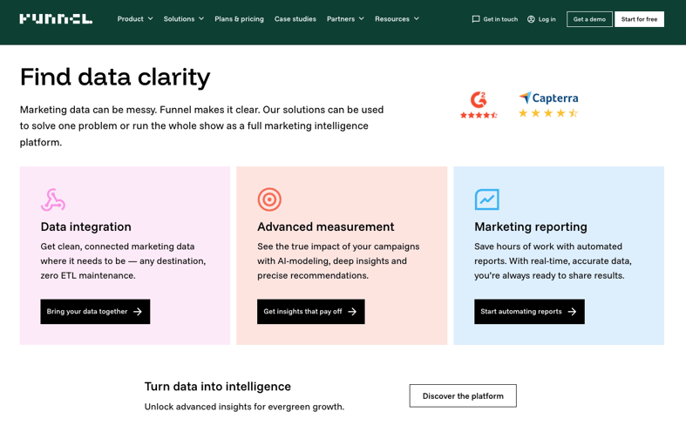Click the Get a demo button
This screenshot has height=432, width=686.
[x=589, y=19]
